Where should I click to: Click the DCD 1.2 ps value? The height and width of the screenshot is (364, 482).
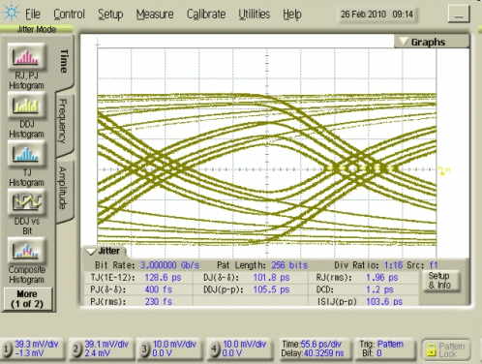[379, 289]
